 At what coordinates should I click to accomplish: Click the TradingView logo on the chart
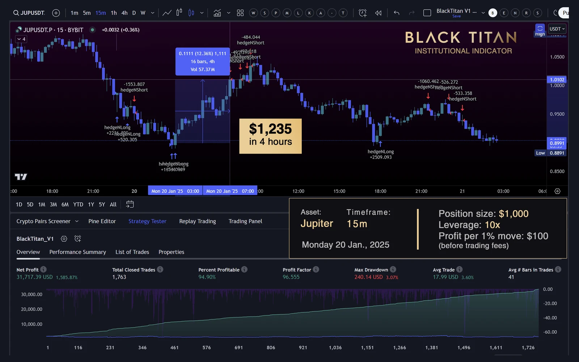[21, 177]
